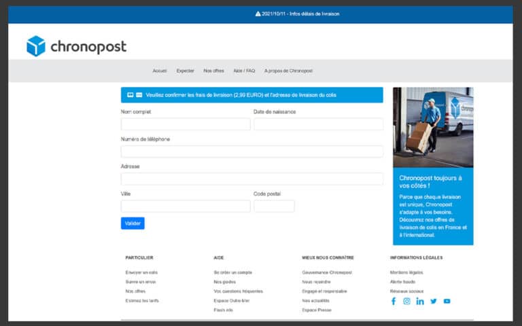Image resolution: width=522 pixels, height=326 pixels.
Task: Open the YouTube social icon
Action: click(447, 301)
